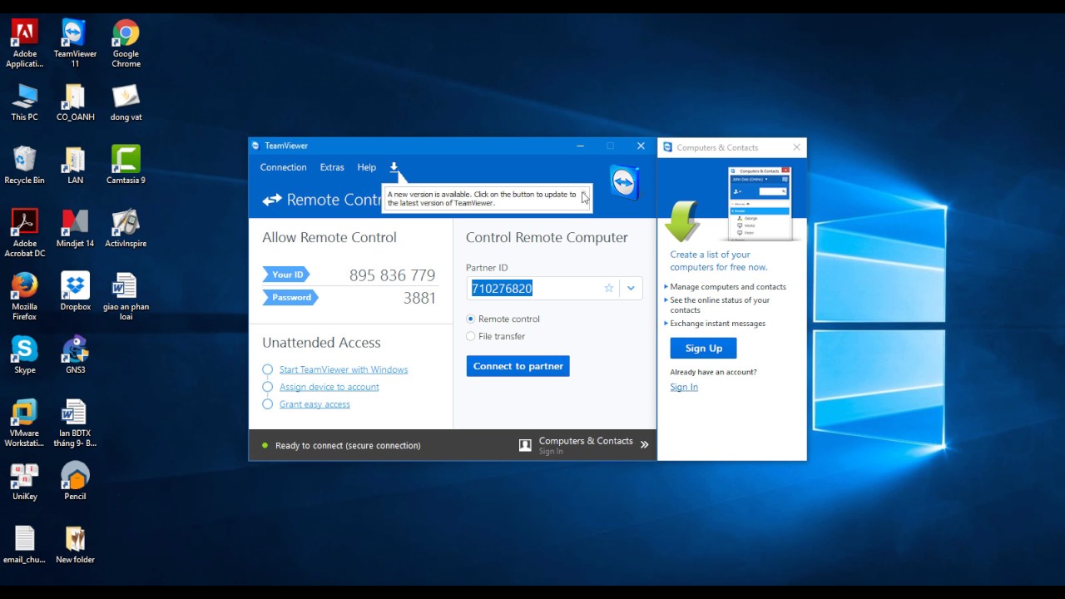Screen dimensions: 1065x599
Task: Open the Connection menu
Action: 283,167
